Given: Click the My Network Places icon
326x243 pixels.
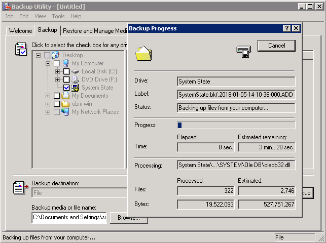Looking at the screenshot, I should [65, 112].
